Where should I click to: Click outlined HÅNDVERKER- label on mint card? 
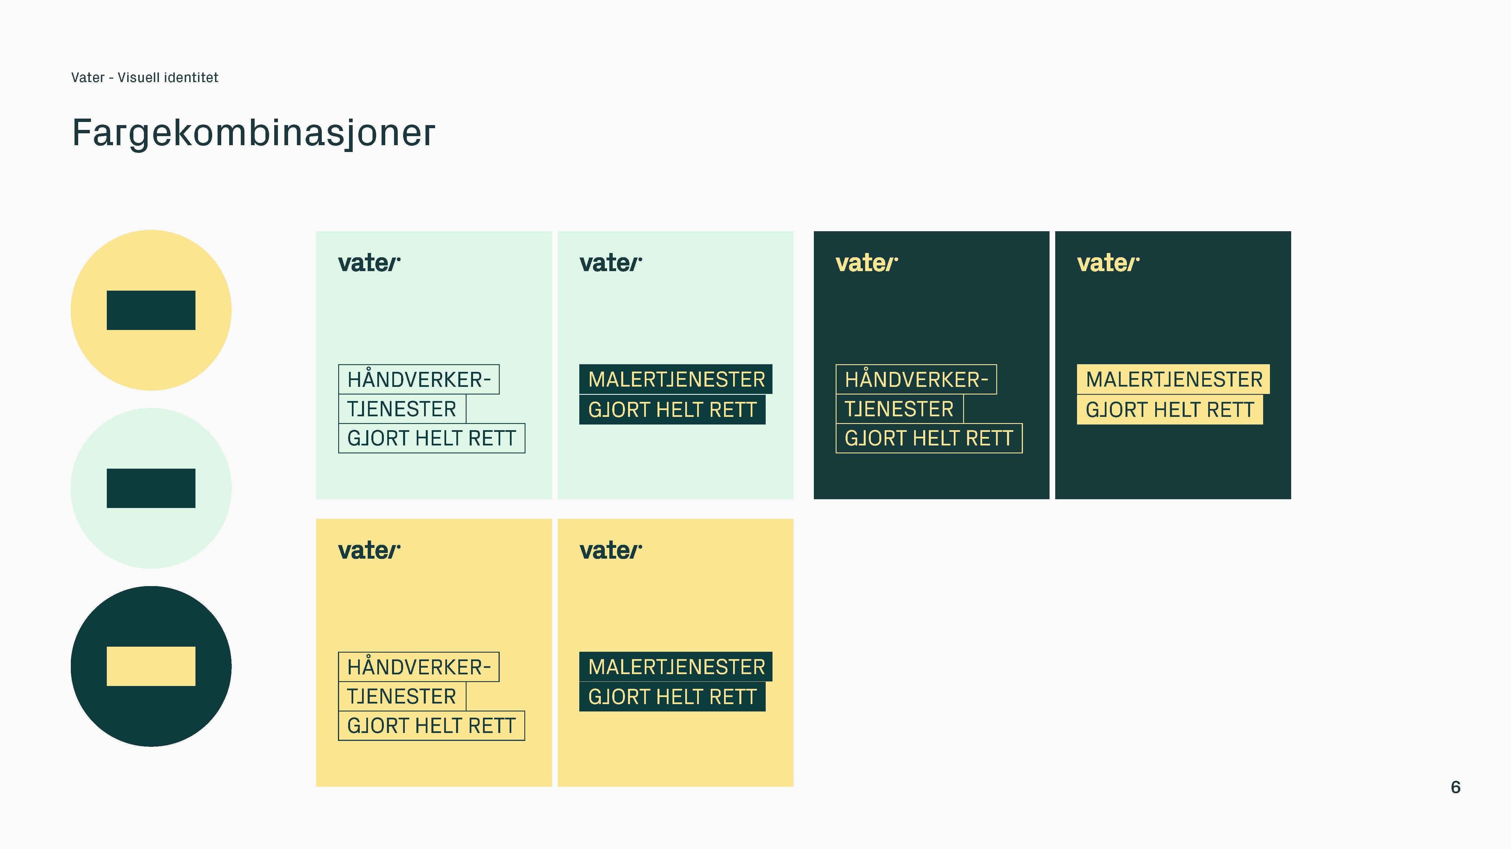(419, 379)
